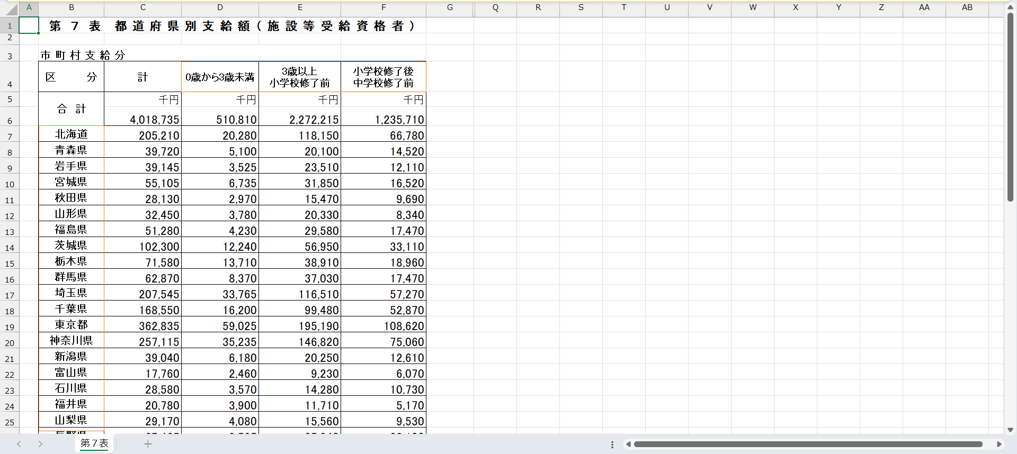This screenshot has height=454, width=1017.
Task: Select column AB header
Action: (967, 7)
